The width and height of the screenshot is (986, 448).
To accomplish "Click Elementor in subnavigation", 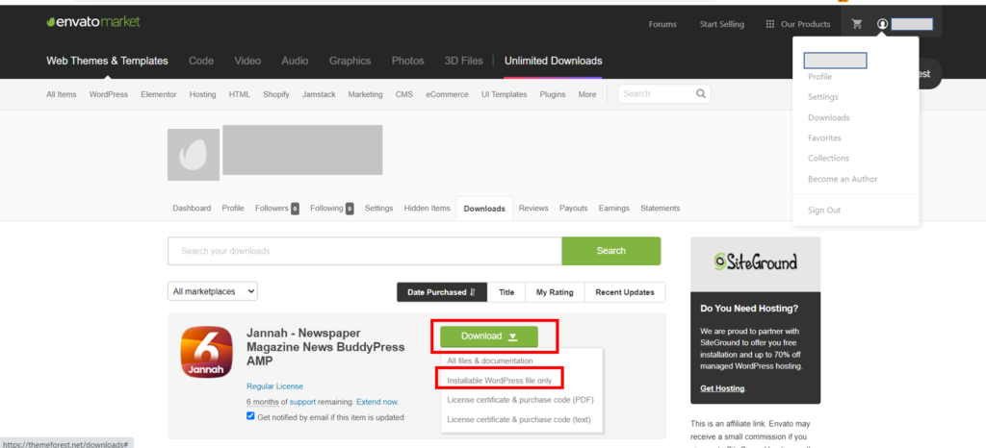I will 159,94.
